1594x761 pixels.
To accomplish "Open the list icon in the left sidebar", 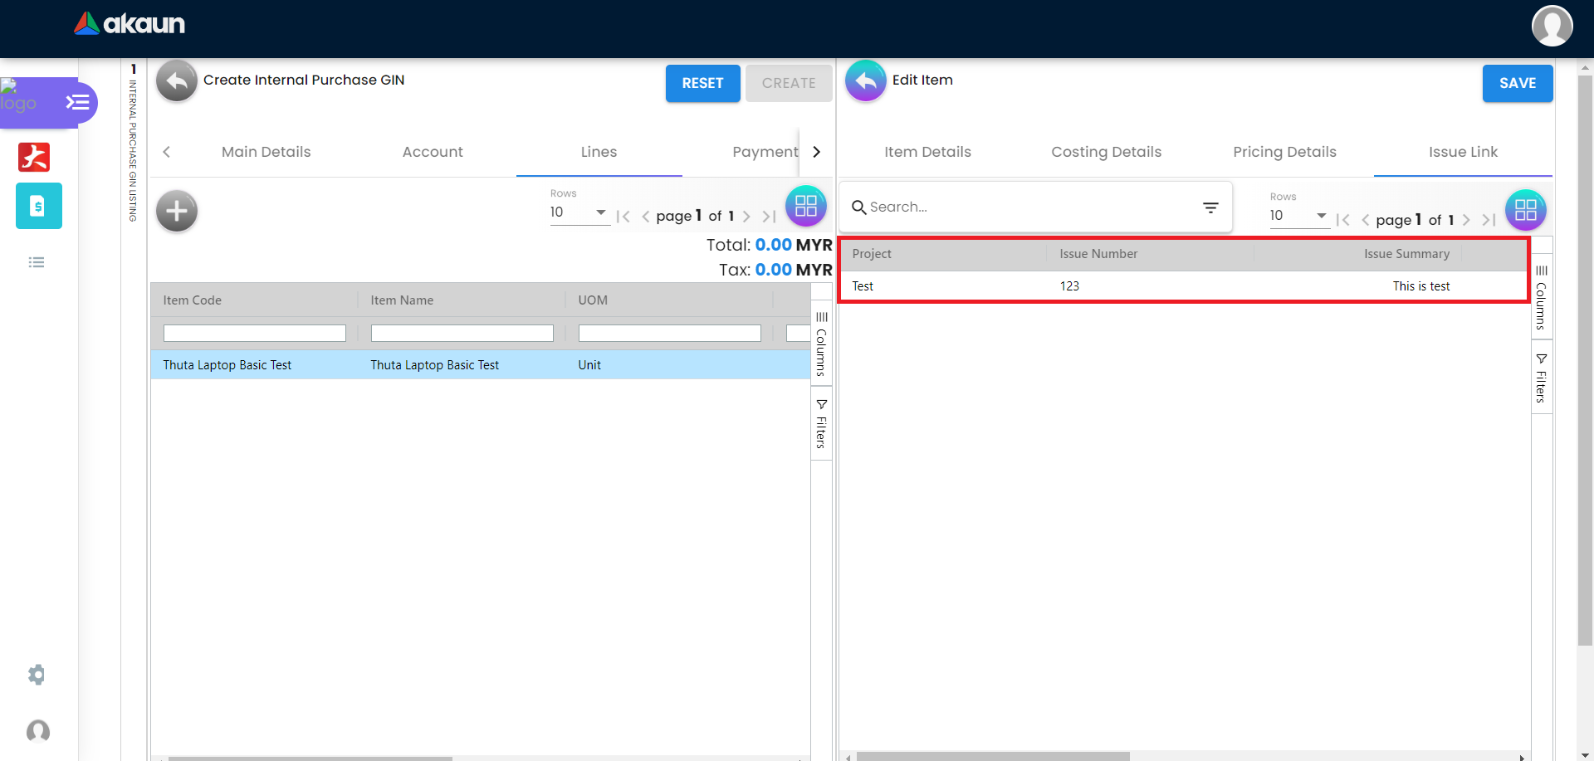I will tap(37, 262).
